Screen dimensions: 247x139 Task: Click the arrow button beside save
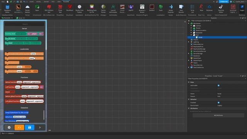coord(40,127)
